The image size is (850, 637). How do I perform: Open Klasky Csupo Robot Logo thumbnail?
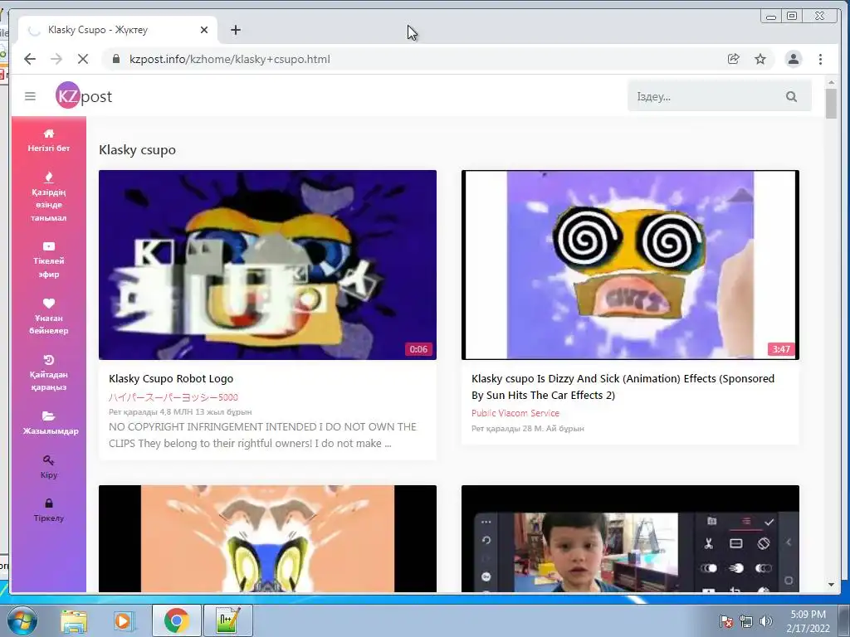[267, 265]
